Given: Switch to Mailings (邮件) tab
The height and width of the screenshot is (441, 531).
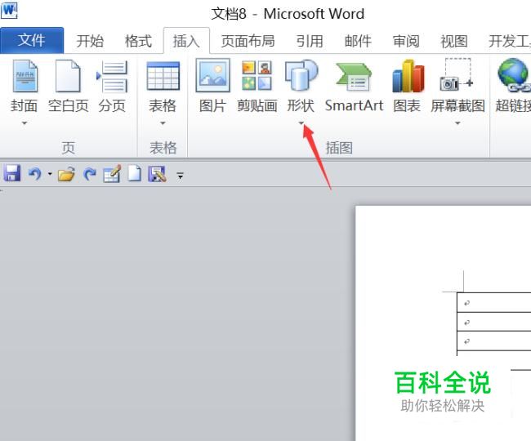Looking at the screenshot, I should point(358,41).
